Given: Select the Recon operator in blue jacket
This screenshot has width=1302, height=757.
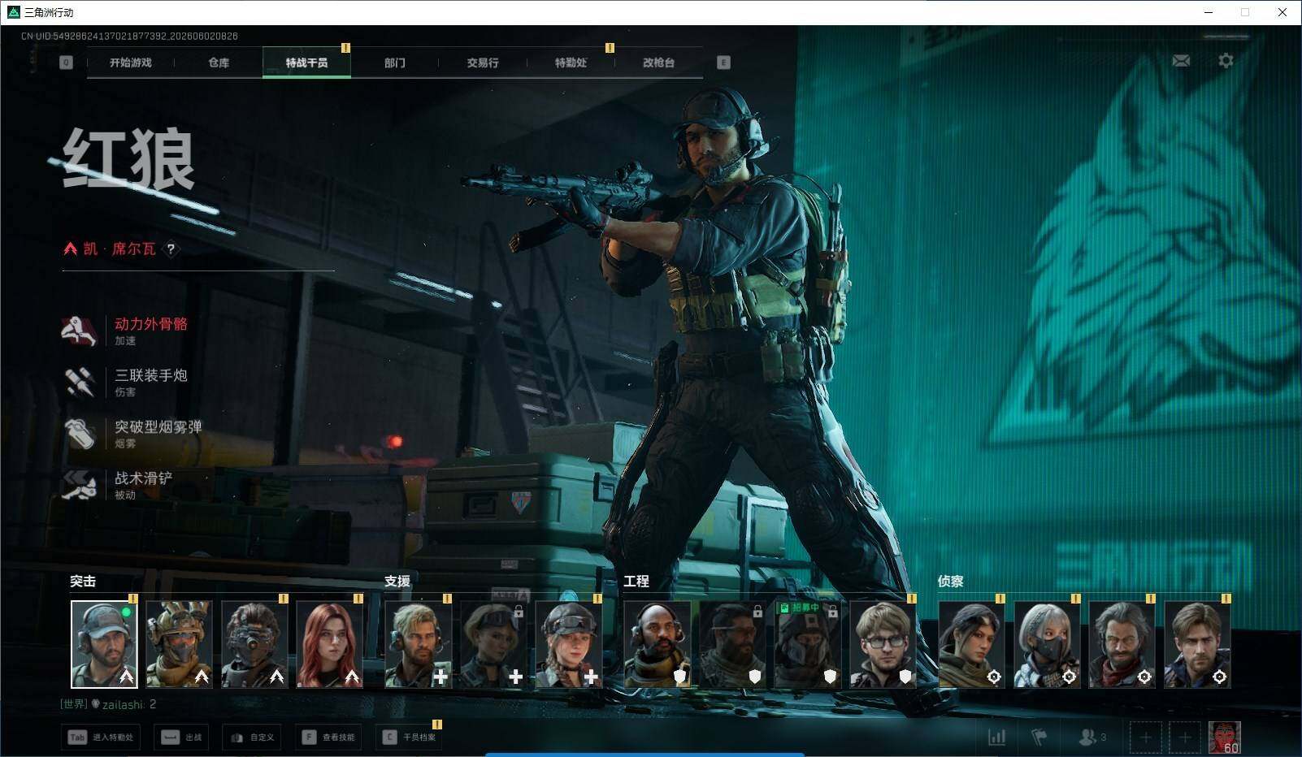Looking at the screenshot, I should tap(1197, 644).
